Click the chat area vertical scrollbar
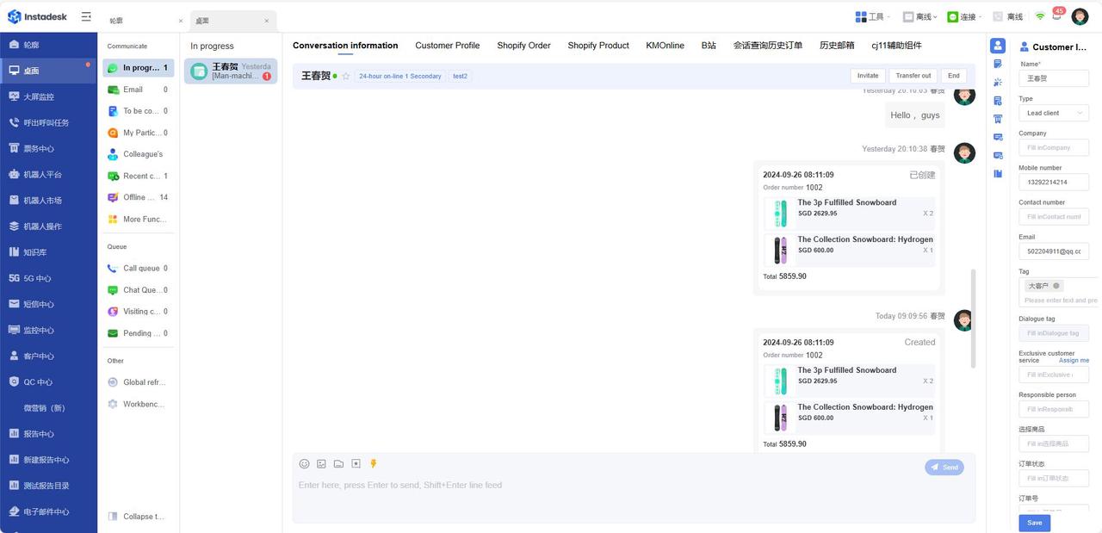Screen dimensions: 1102x533 coord(974,319)
